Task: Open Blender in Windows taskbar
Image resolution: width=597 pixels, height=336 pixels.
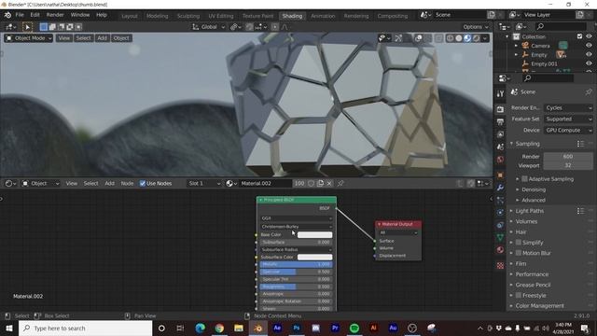Action: [x=257, y=328]
